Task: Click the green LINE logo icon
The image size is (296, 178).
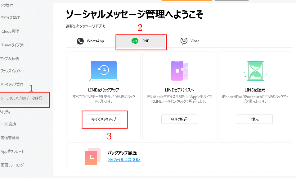Action: [135, 41]
